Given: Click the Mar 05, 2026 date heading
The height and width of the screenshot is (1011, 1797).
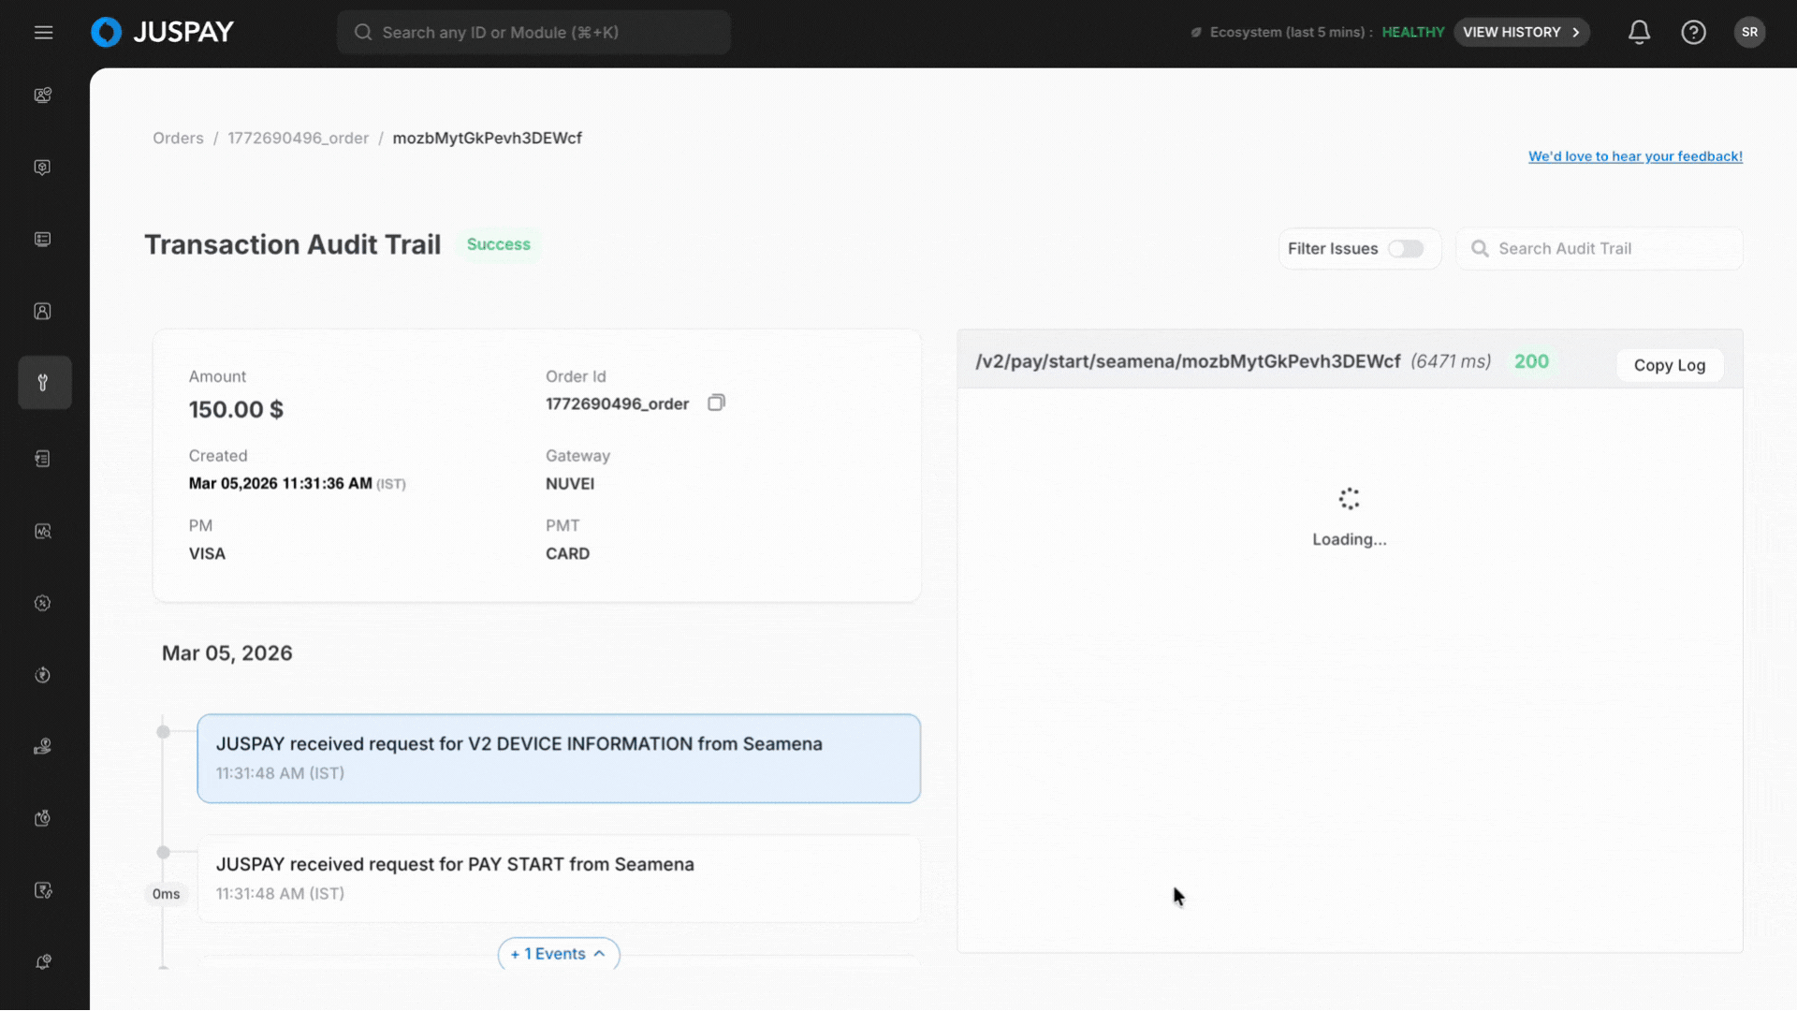Looking at the screenshot, I should point(227,653).
